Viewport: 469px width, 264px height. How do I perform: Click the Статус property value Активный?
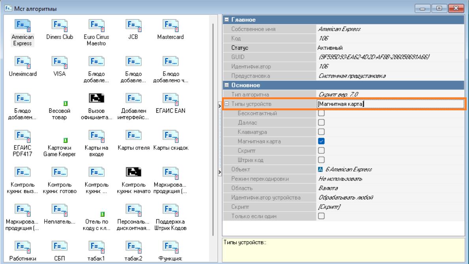click(330, 48)
